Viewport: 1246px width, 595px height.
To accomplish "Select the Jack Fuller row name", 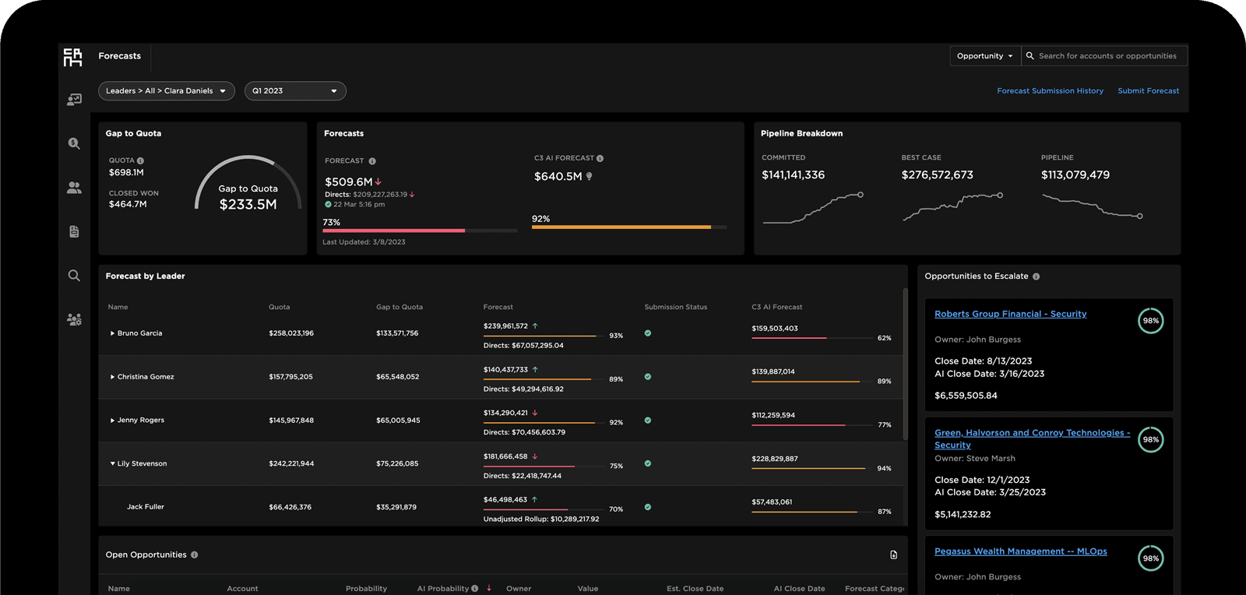I will [x=146, y=507].
